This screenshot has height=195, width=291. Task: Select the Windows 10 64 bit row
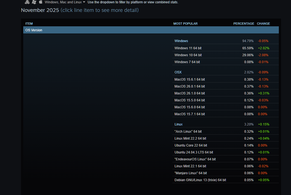225,55
